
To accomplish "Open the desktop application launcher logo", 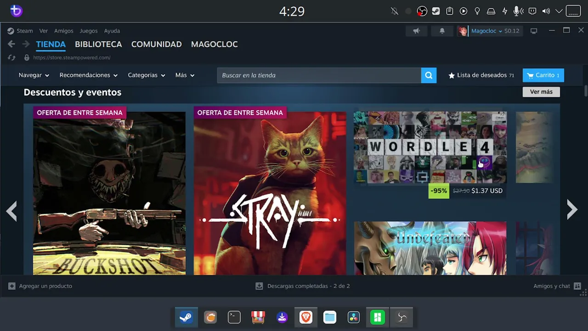I will pyautogui.click(x=16, y=11).
